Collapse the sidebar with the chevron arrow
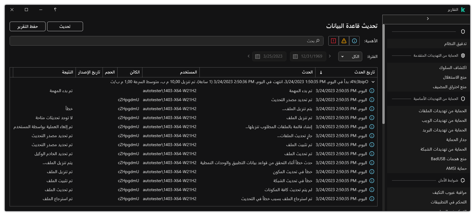This screenshot has height=216, width=475. pos(427,19)
